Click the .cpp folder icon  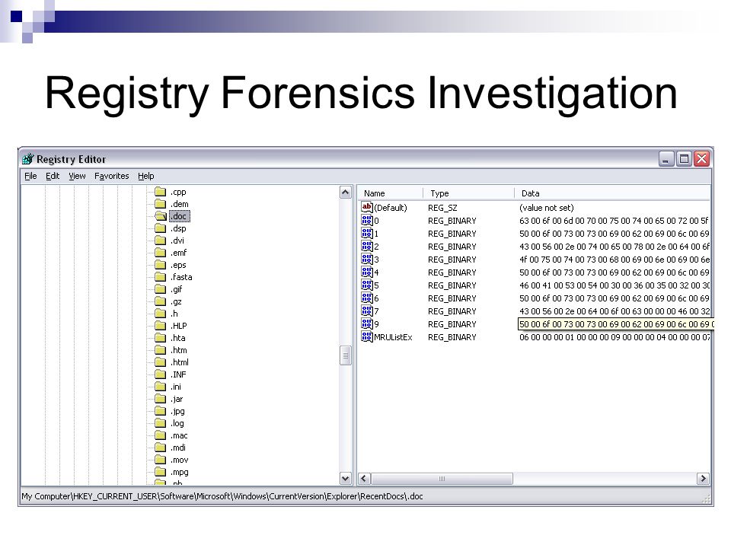(161, 192)
